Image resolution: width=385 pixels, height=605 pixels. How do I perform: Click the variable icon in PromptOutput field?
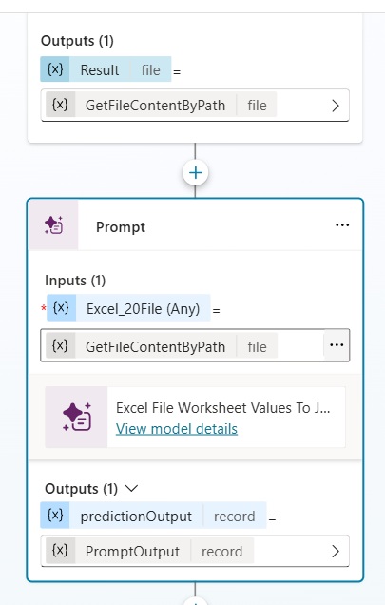click(x=60, y=550)
